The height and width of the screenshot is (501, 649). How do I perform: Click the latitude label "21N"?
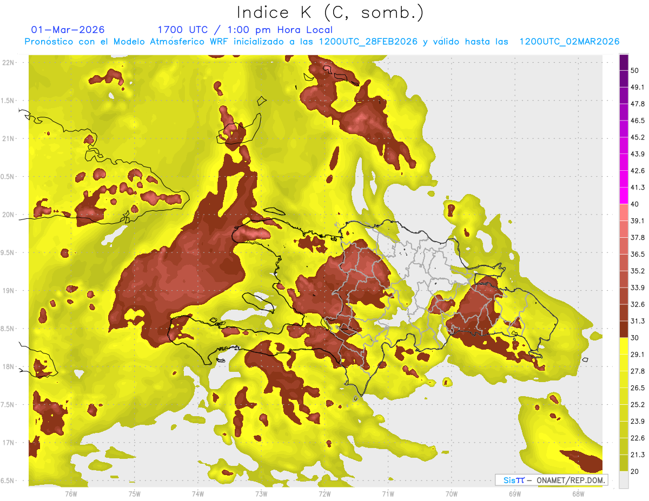pos(8,138)
